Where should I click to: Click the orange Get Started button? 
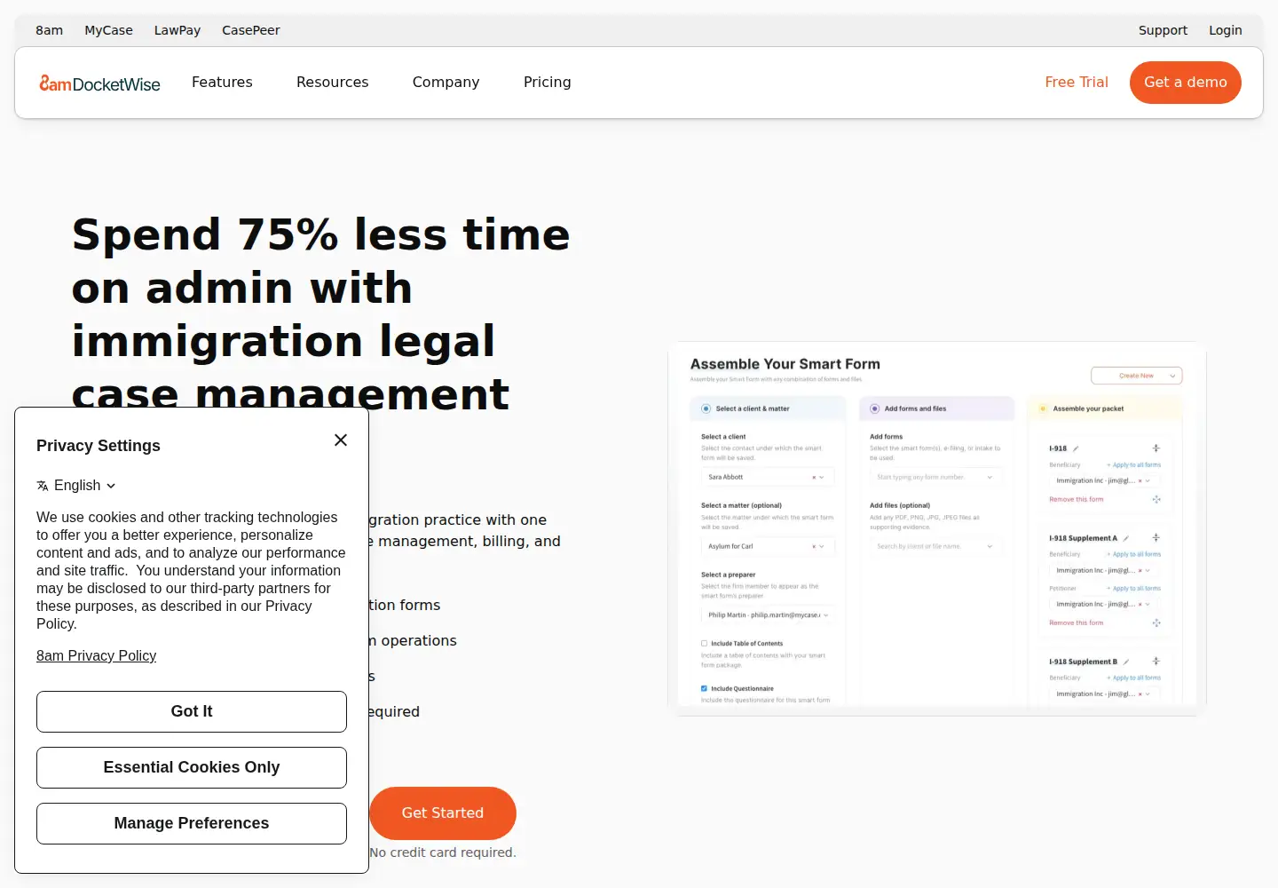pyautogui.click(x=443, y=813)
